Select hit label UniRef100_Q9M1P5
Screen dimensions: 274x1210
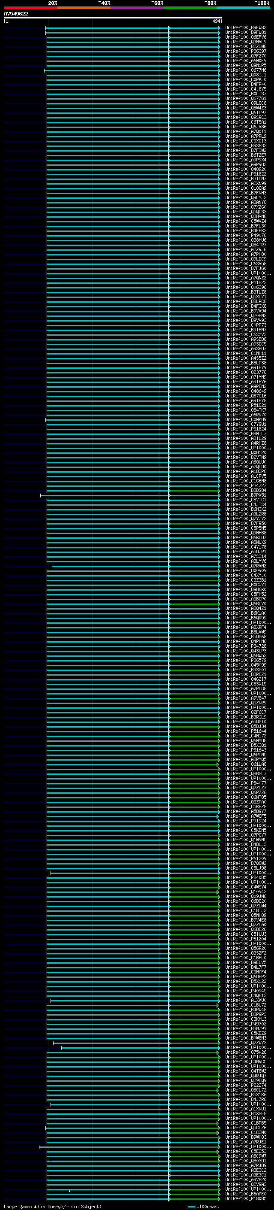click(x=245, y=65)
